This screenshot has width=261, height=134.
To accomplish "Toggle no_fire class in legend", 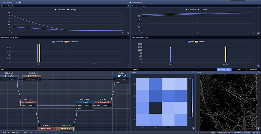I will click(x=199, y=41).
